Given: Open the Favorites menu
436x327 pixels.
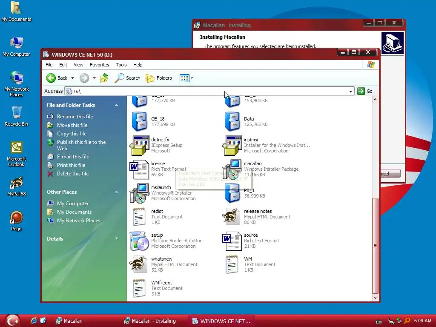Looking at the screenshot, I should tap(100, 65).
